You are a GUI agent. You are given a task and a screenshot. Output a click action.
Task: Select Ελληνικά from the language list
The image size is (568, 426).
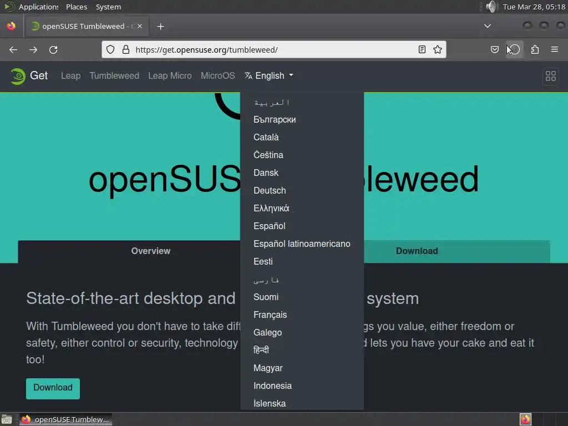click(302, 209)
